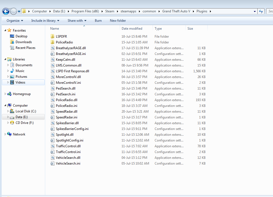Open dropdown arrow after Plugins breadcrumb
The image size is (273, 197).
tap(210, 11)
